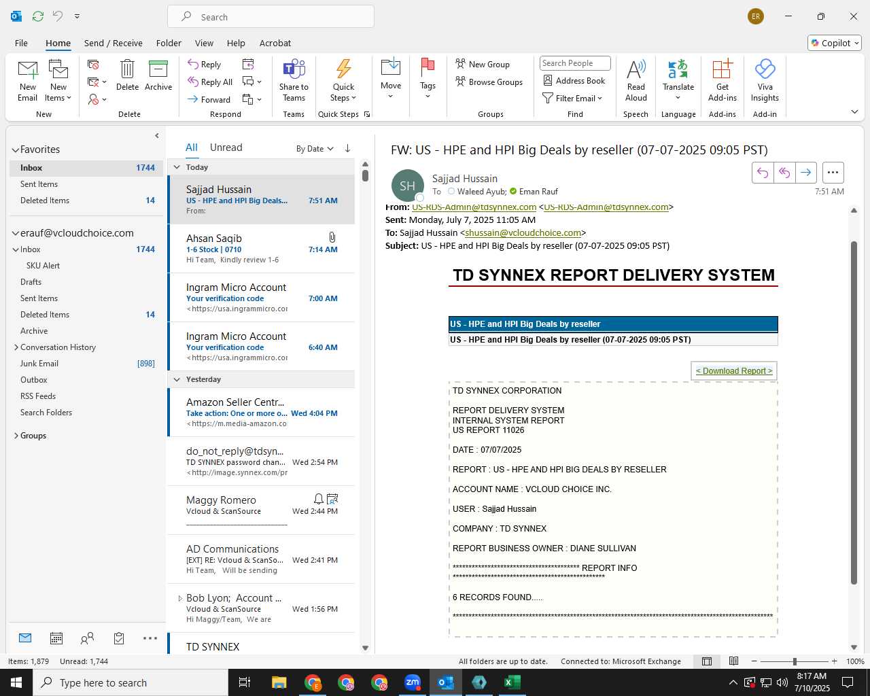
Task: Switch to Calendar view
Action: click(x=56, y=638)
